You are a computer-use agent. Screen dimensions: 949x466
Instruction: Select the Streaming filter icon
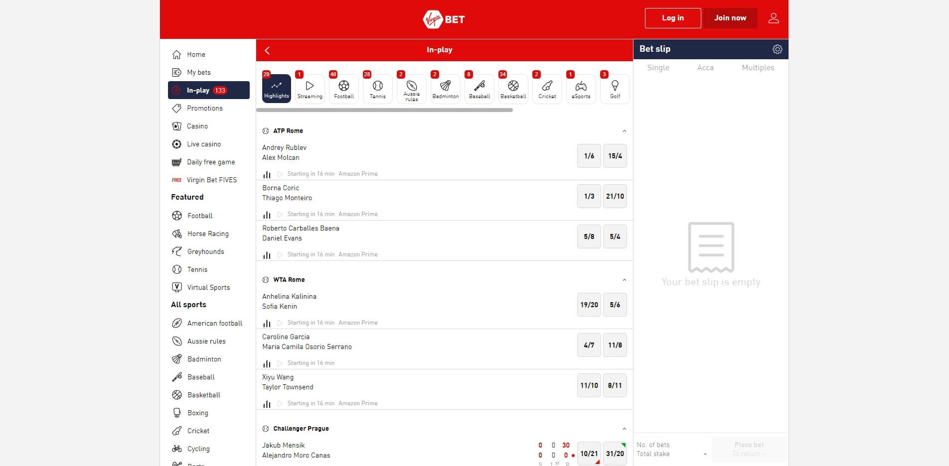pos(310,89)
